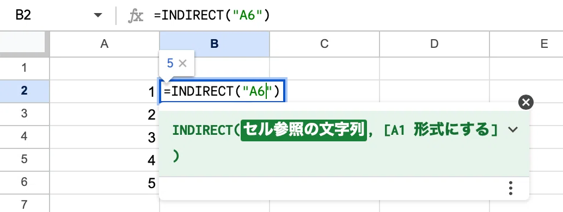
Task: Click cell A6 containing 5
Action: pyautogui.click(x=105, y=183)
